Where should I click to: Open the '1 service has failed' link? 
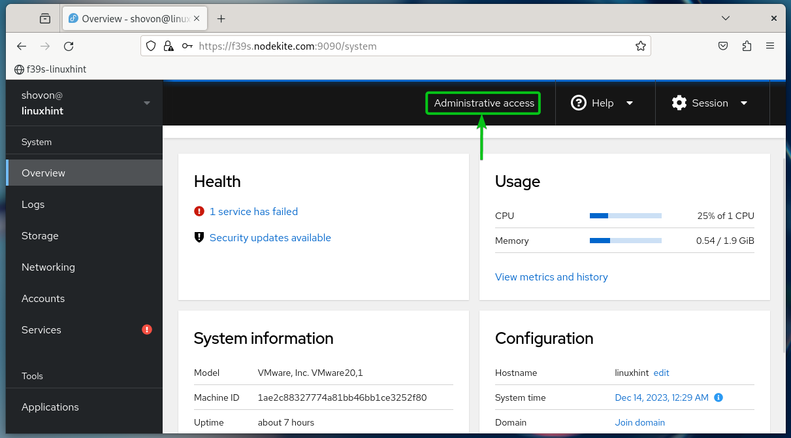point(253,212)
